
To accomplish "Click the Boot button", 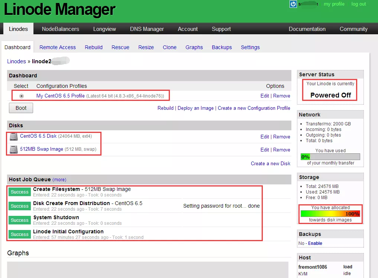I will (21, 108).
